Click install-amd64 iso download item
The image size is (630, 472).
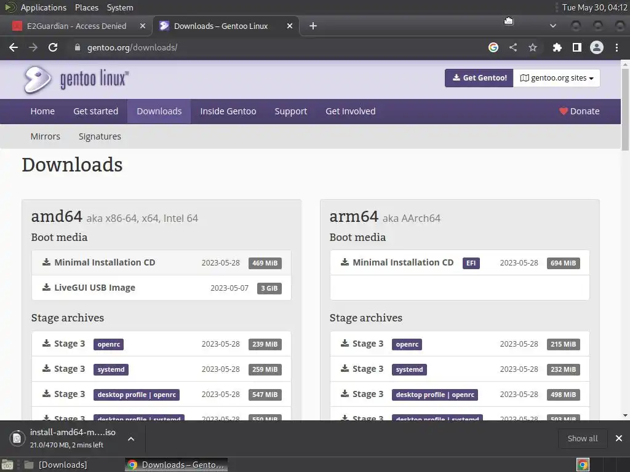[73, 438]
